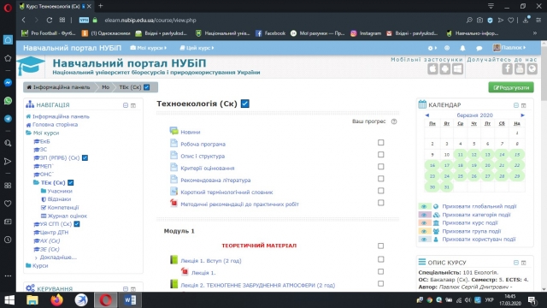This screenshot has width=547, height=308.
Task: Open Opera sidebar history clock icon
Action: point(8,240)
